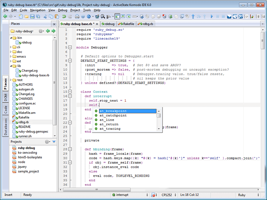The width and height of the screenshot is (267, 200).
Task: Open the Projects gear settings menu
Action: click(x=47, y=141)
